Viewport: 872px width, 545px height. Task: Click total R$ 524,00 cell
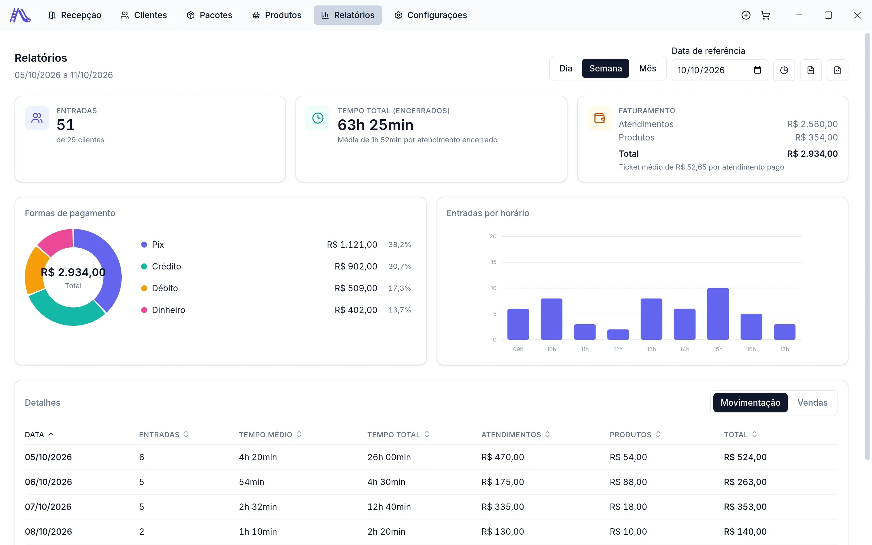point(745,457)
